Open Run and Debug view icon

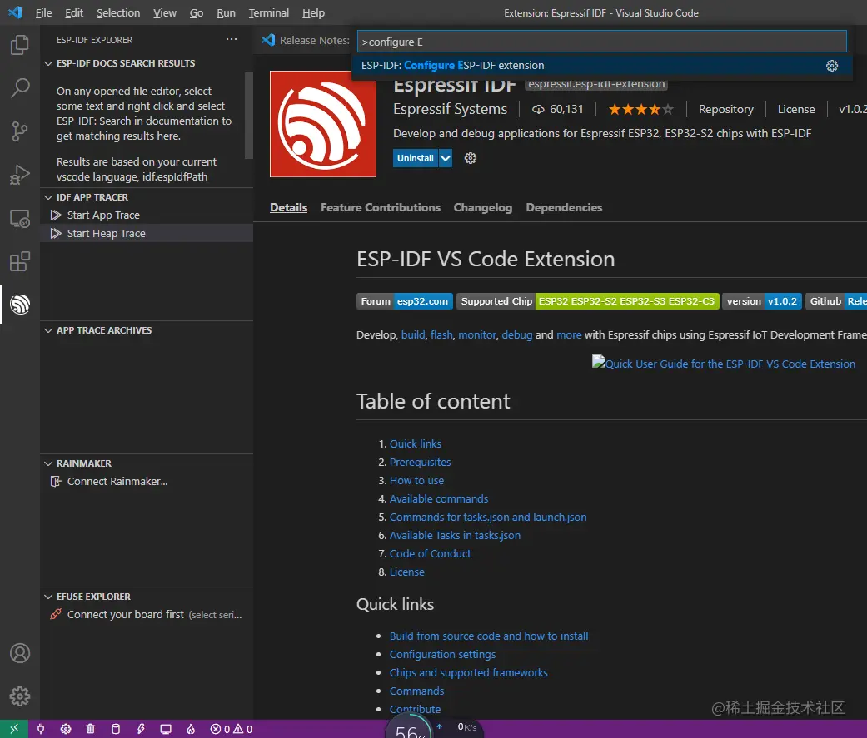coord(20,175)
